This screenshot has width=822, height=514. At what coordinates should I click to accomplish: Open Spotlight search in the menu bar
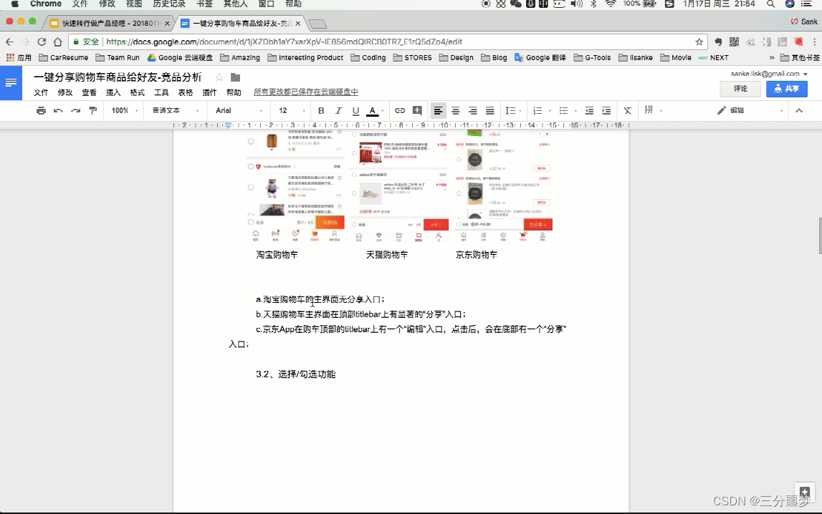(x=770, y=4)
